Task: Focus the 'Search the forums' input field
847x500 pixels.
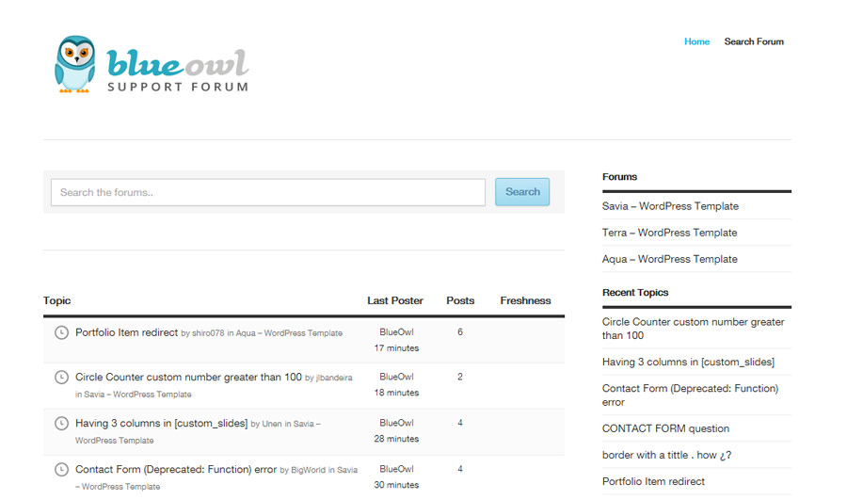Action: (268, 192)
